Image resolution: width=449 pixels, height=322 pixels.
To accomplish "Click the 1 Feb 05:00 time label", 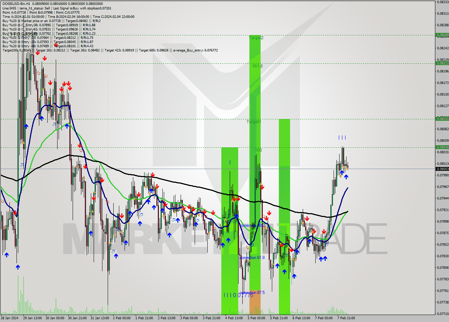I will point(122,318).
